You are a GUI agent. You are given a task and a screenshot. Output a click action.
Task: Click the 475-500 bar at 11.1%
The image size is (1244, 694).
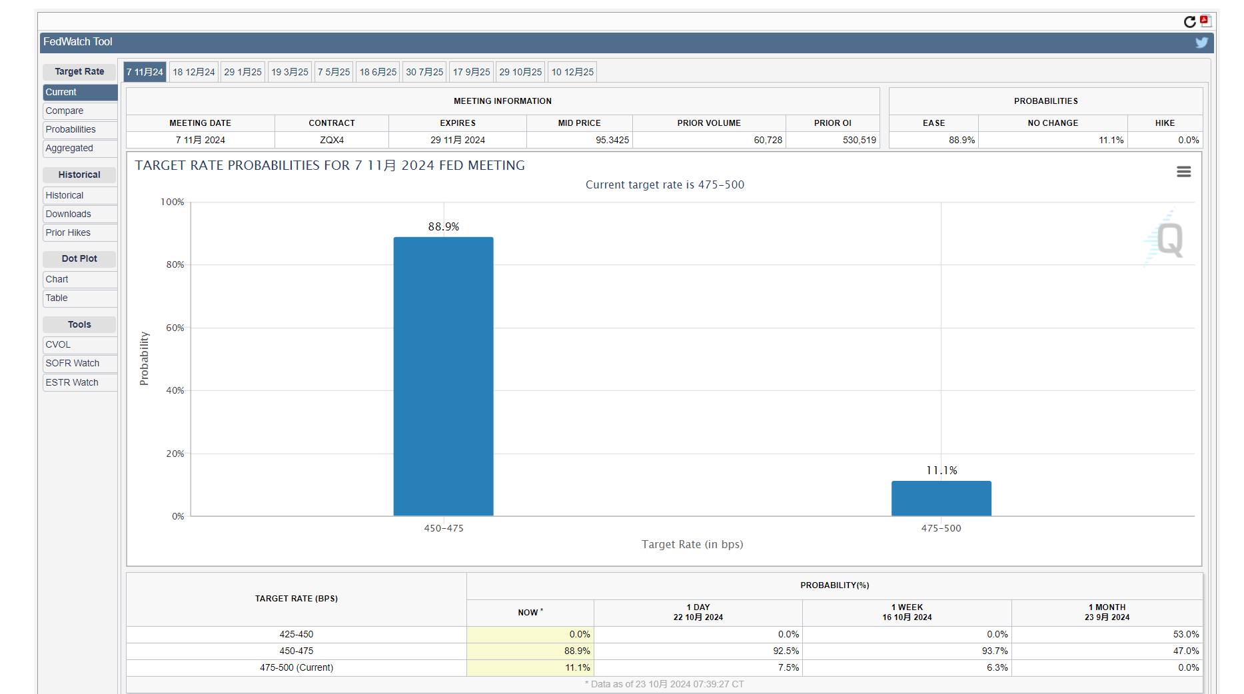point(941,498)
